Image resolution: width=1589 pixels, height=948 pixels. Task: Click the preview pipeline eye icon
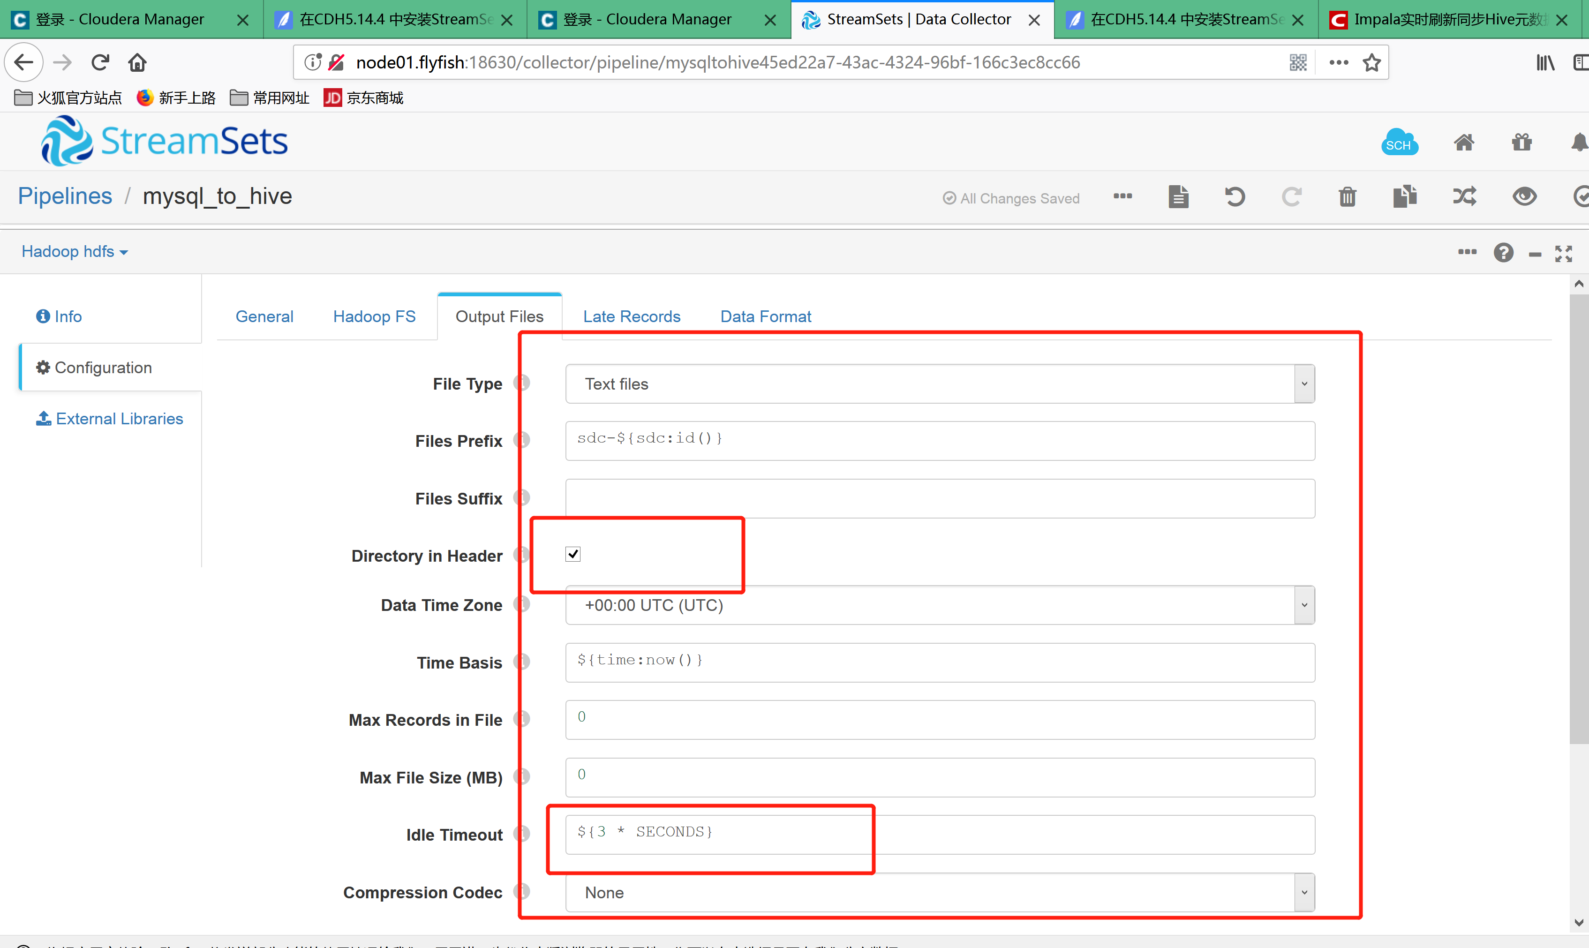(x=1523, y=196)
